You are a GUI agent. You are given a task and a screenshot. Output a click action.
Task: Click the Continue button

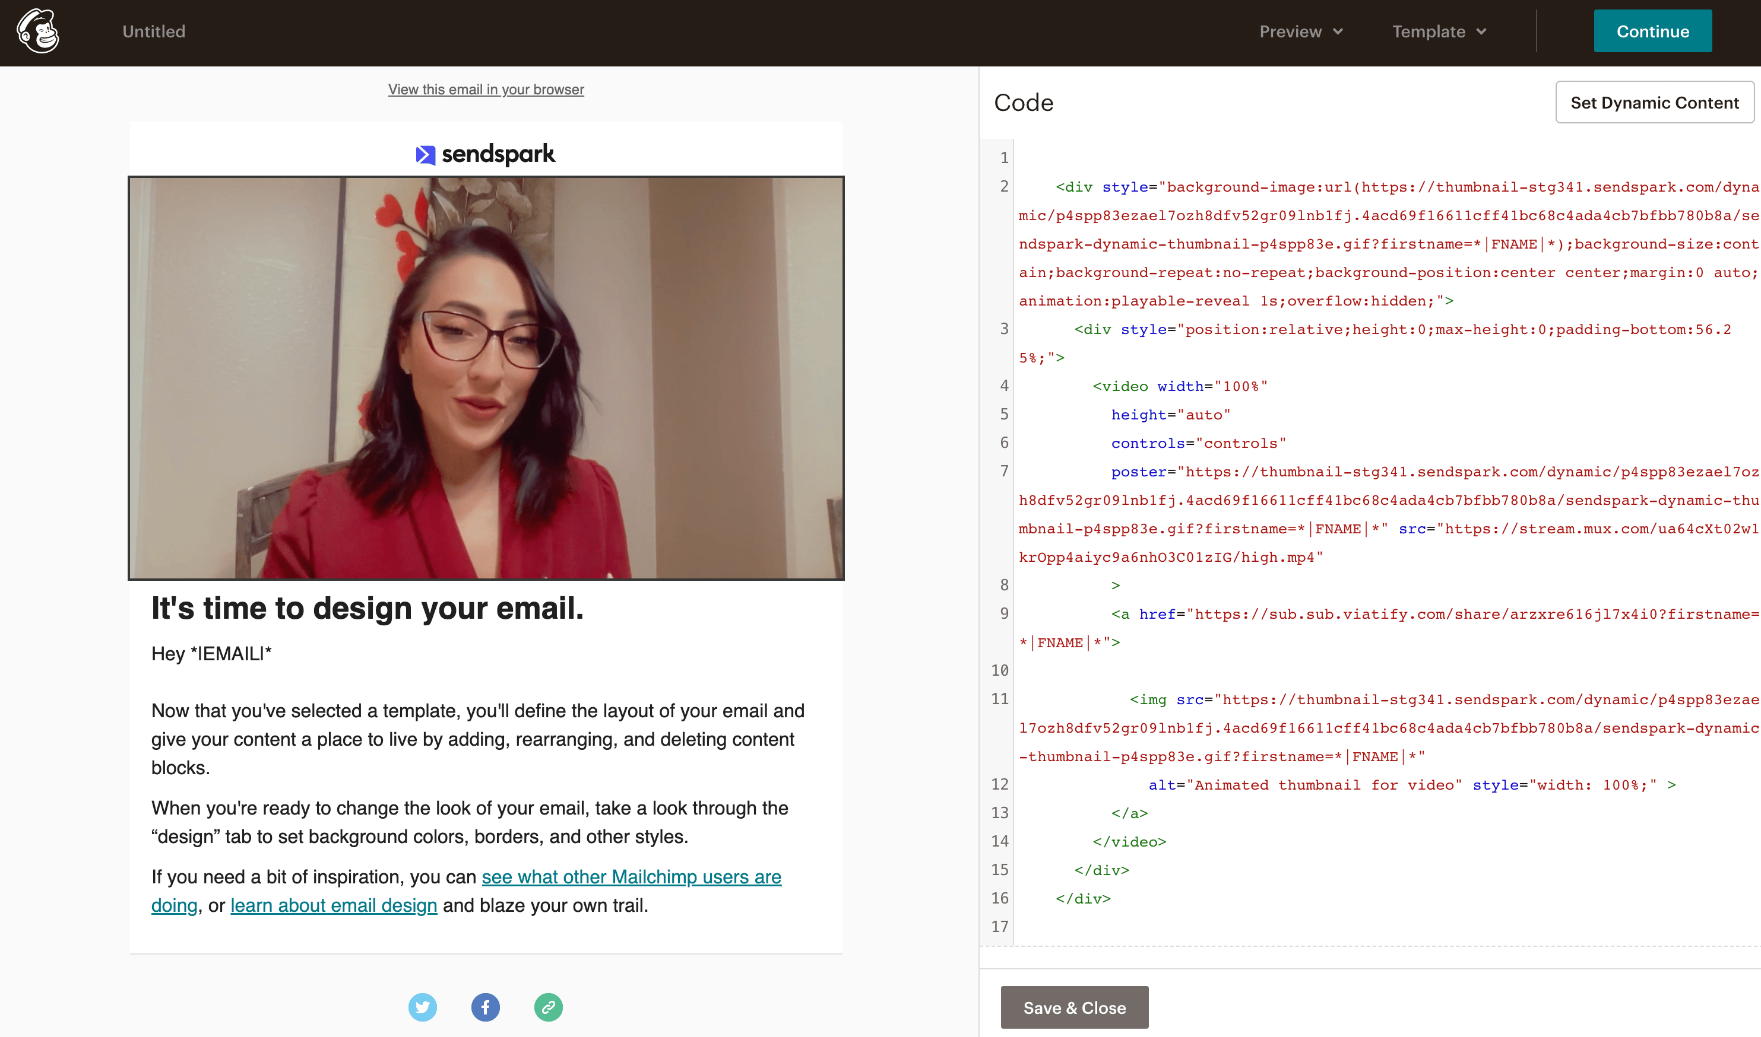coord(1652,31)
